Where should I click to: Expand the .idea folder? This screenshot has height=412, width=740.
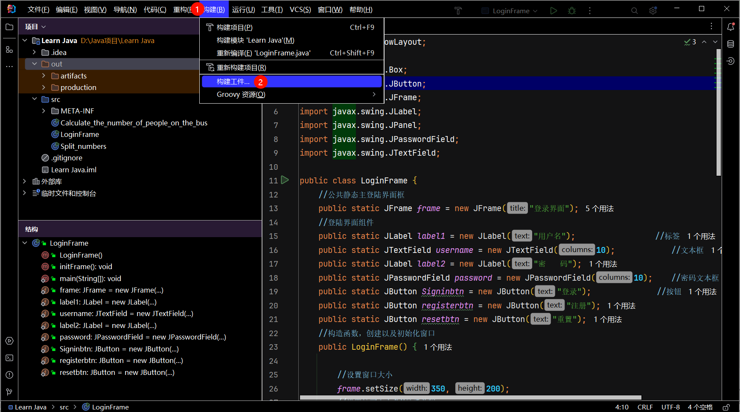(34, 52)
